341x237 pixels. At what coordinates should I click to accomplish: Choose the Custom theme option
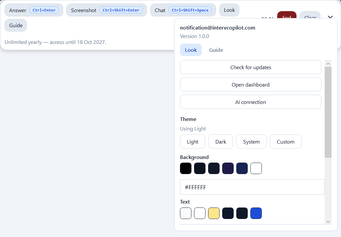click(x=286, y=142)
